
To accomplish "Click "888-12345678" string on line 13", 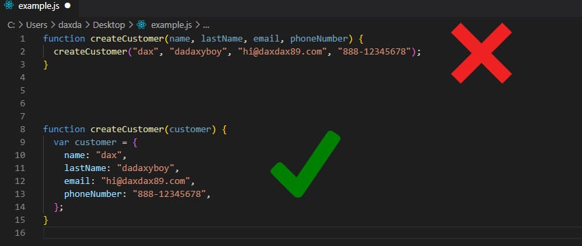I will tap(169, 194).
